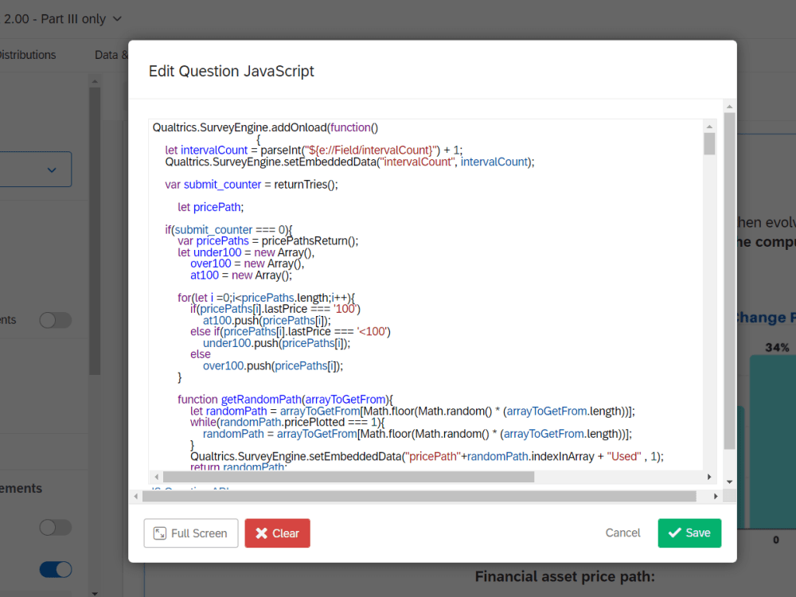796x597 pixels.
Task: Switch to the Distributions tab
Action: coord(28,54)
